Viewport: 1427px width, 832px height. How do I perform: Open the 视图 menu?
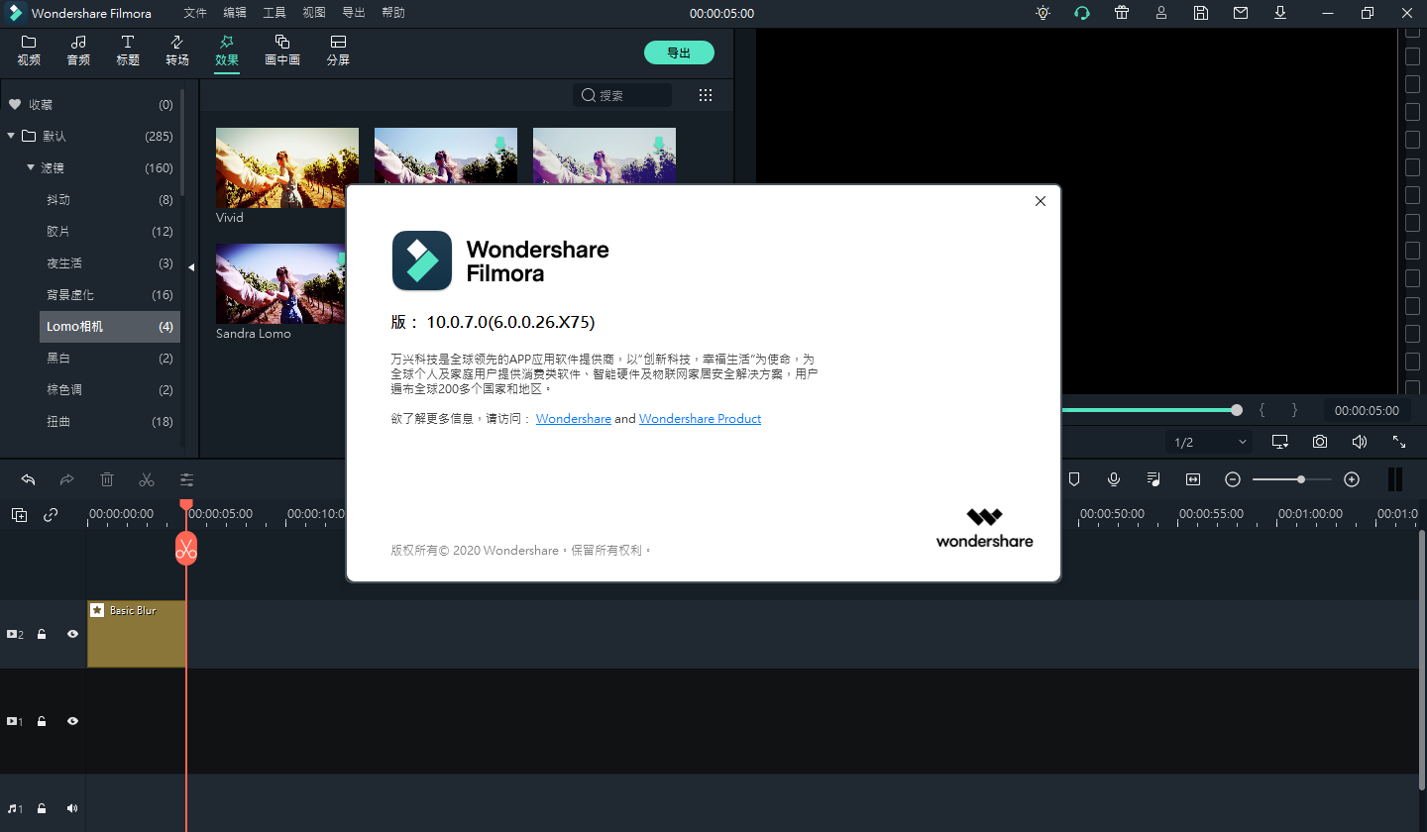[314, 13]
